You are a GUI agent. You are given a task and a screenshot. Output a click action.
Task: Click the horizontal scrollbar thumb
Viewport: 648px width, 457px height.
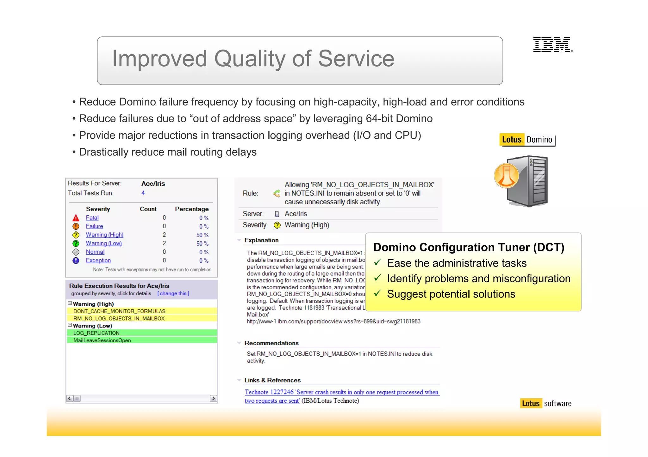coord(77,399)
